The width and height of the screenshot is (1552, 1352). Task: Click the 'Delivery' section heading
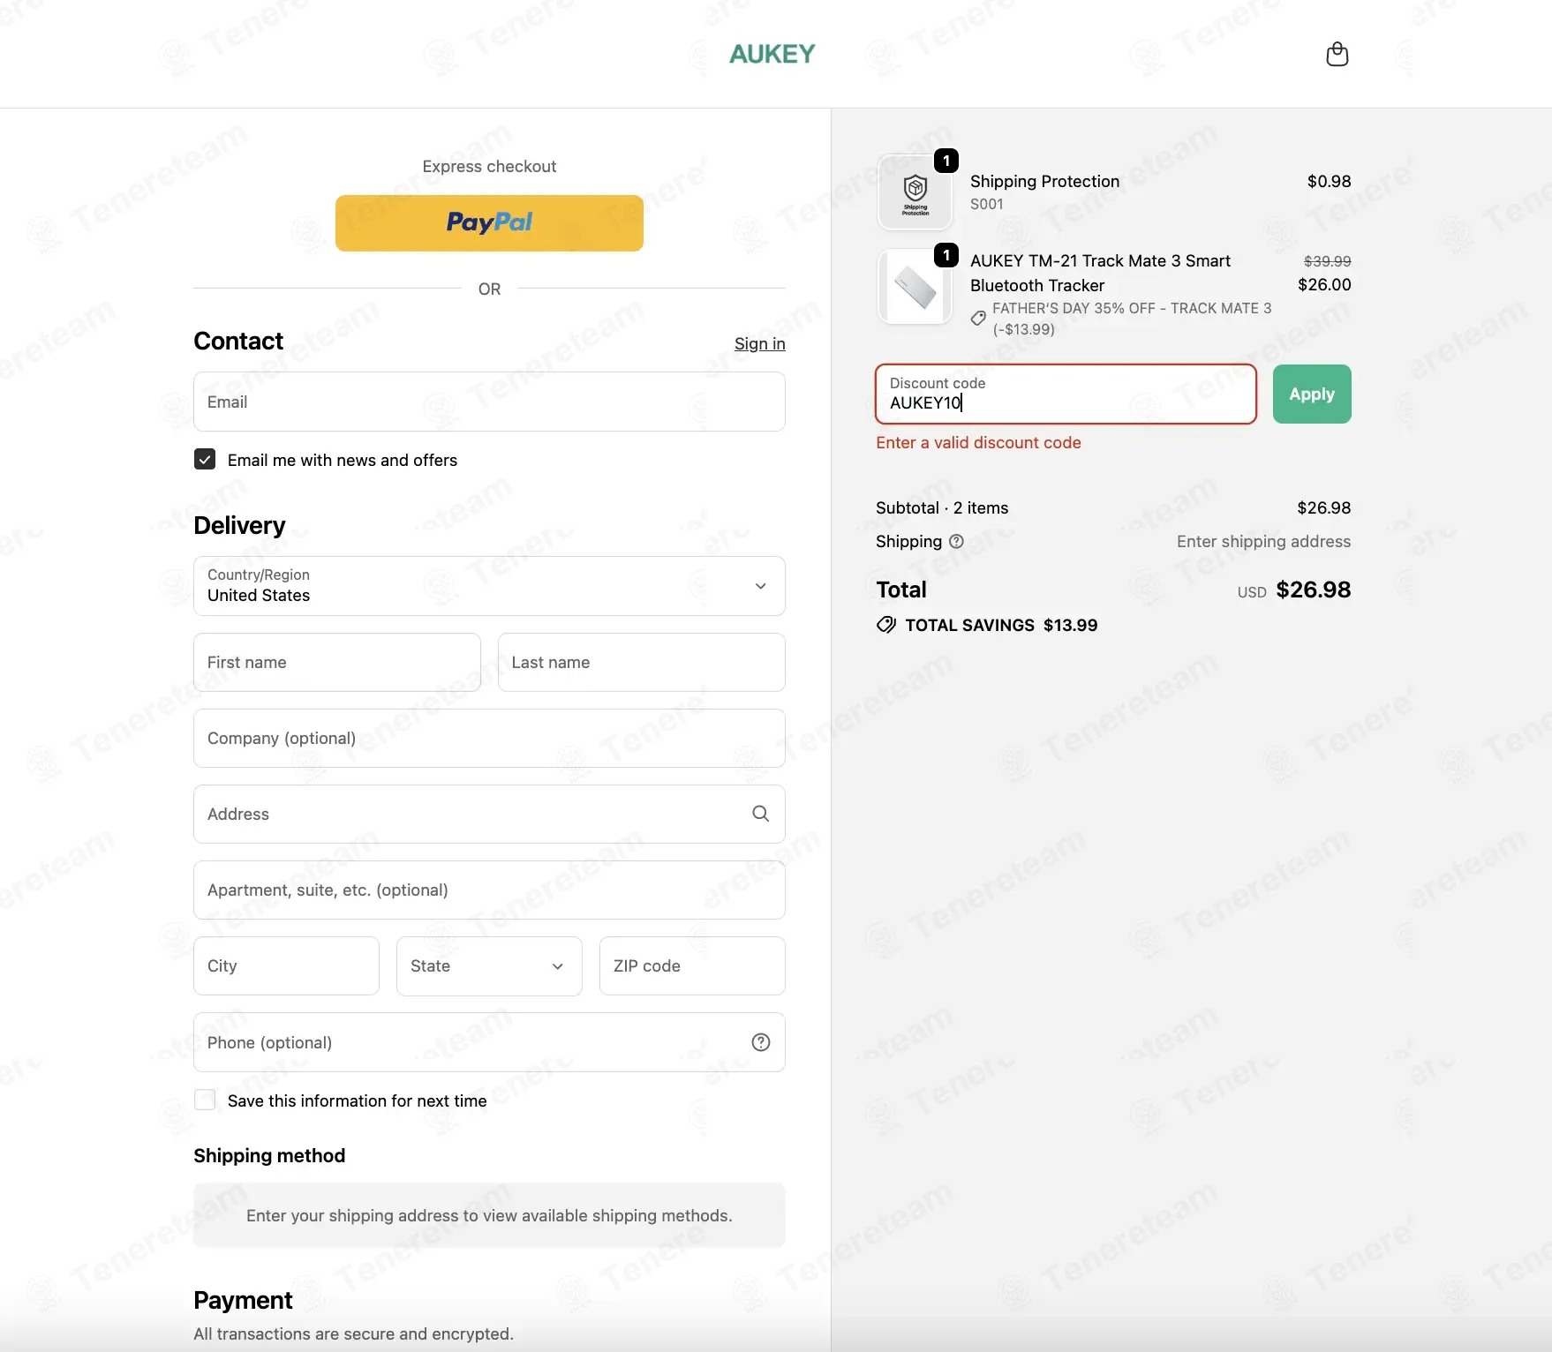(239, 525)
